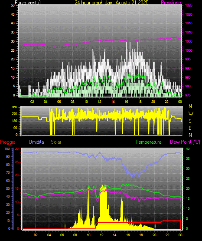Click the Temperatura legend label

point(149,142)
